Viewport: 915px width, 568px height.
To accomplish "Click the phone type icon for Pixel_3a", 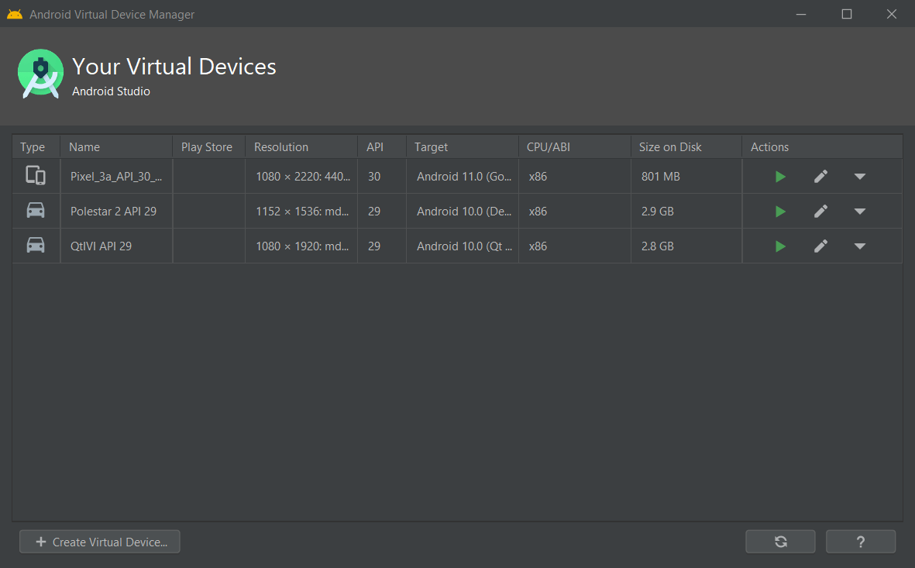I will [x=36, y=176].
